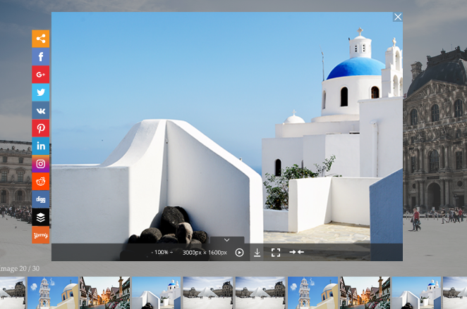Screen dimensions: 467x309
Task: Share the image on LinkedIn
Action: pos(40,146)
